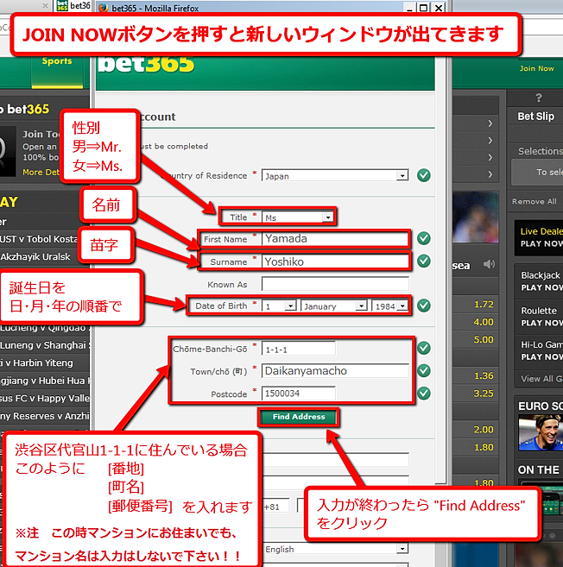Open the Title dropdown showing Ms

coord(297,217)
